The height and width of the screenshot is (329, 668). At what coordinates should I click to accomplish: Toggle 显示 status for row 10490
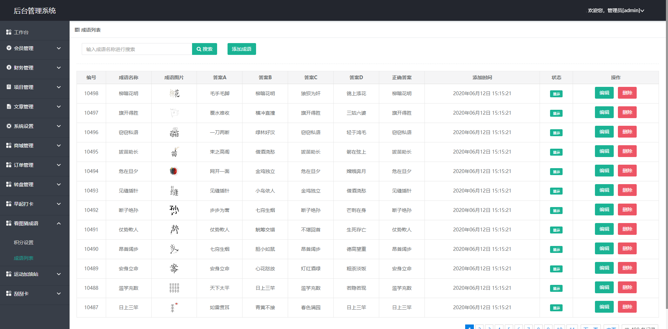pyautogui.click(x=556, y=249)
